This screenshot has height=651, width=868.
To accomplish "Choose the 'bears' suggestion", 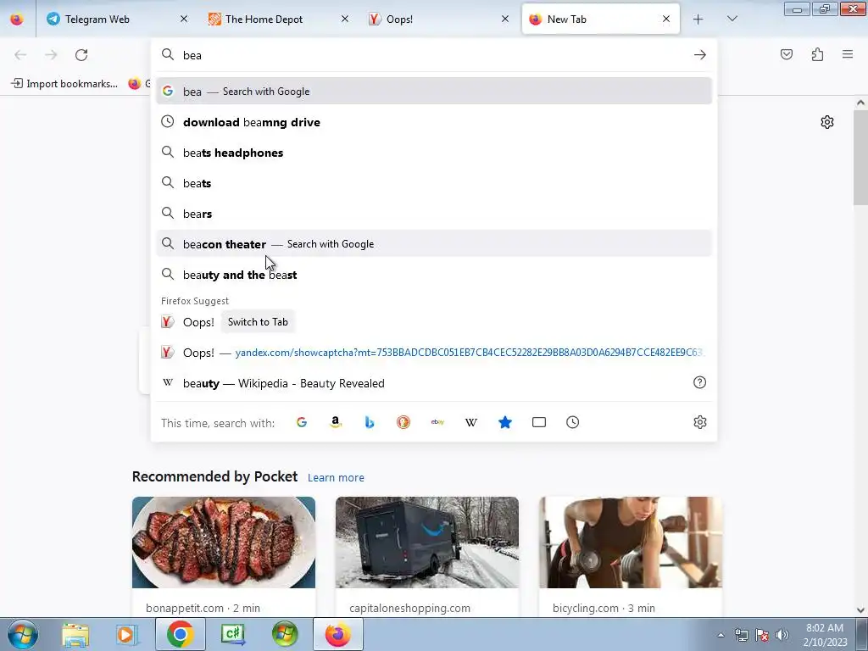I will coord(433,214).
